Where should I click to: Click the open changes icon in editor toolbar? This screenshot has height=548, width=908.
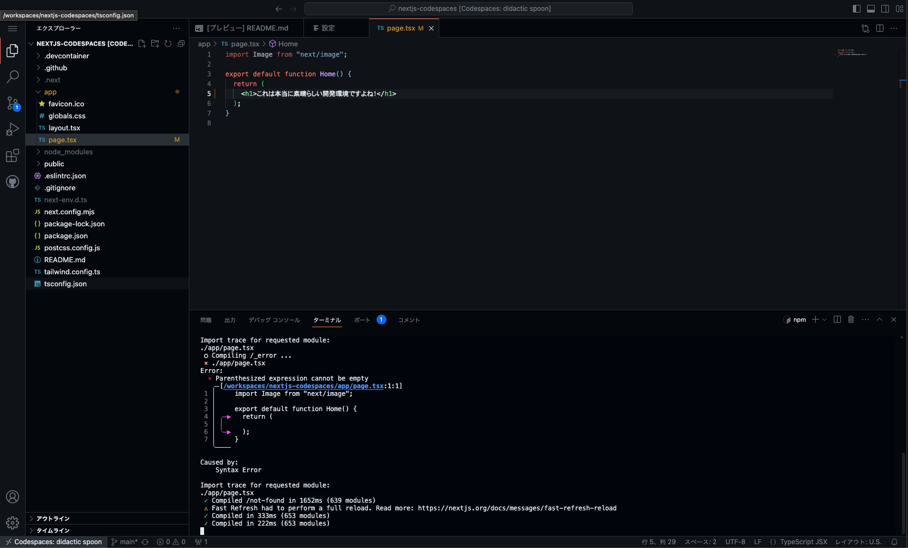pos(865,28)
